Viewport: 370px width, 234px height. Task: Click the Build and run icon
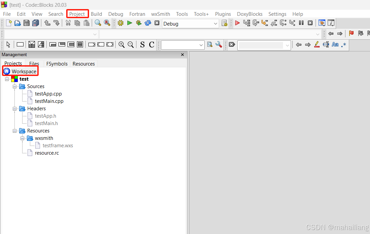tap(139, 23)
